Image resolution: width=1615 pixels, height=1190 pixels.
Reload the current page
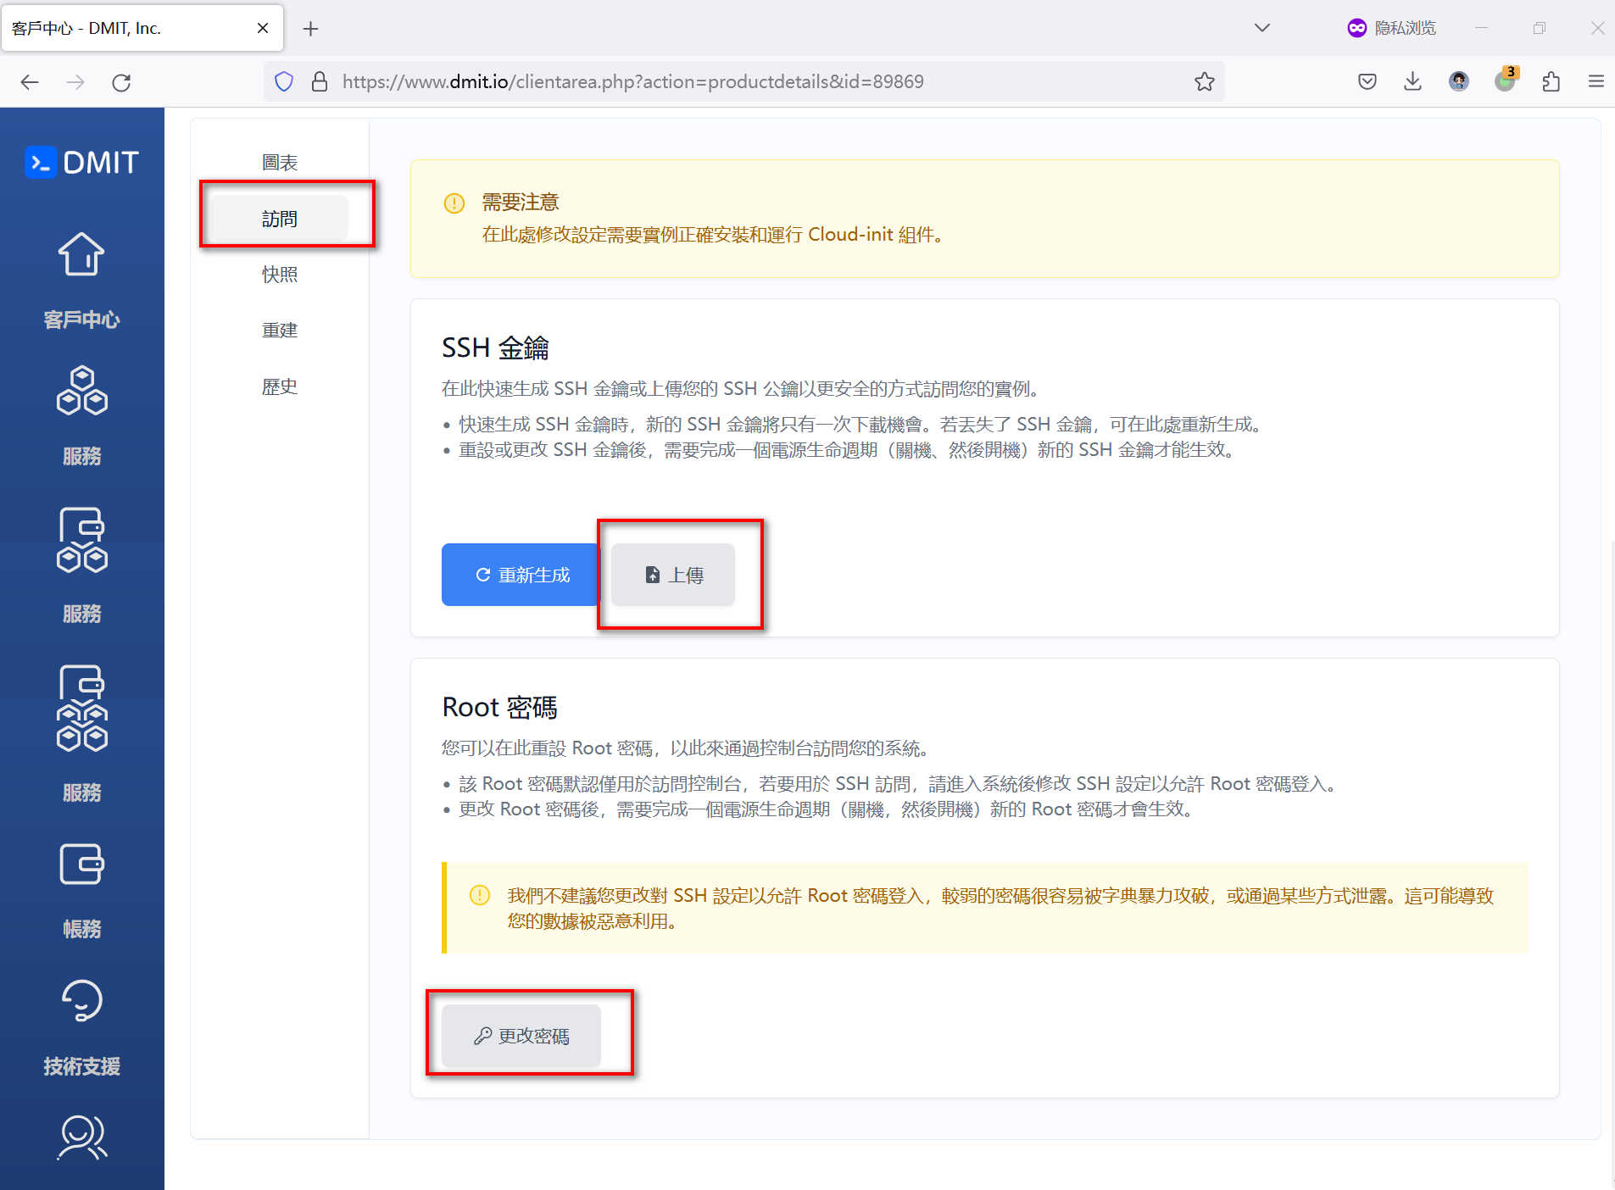[x=121, y=82]
